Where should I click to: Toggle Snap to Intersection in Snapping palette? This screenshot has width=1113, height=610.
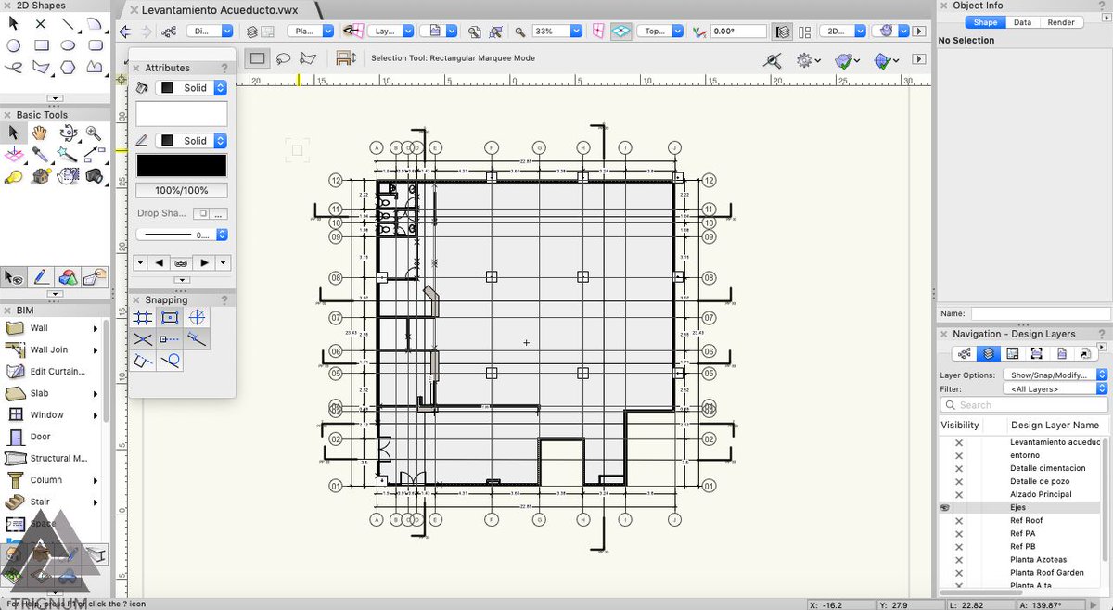[143, 339]
